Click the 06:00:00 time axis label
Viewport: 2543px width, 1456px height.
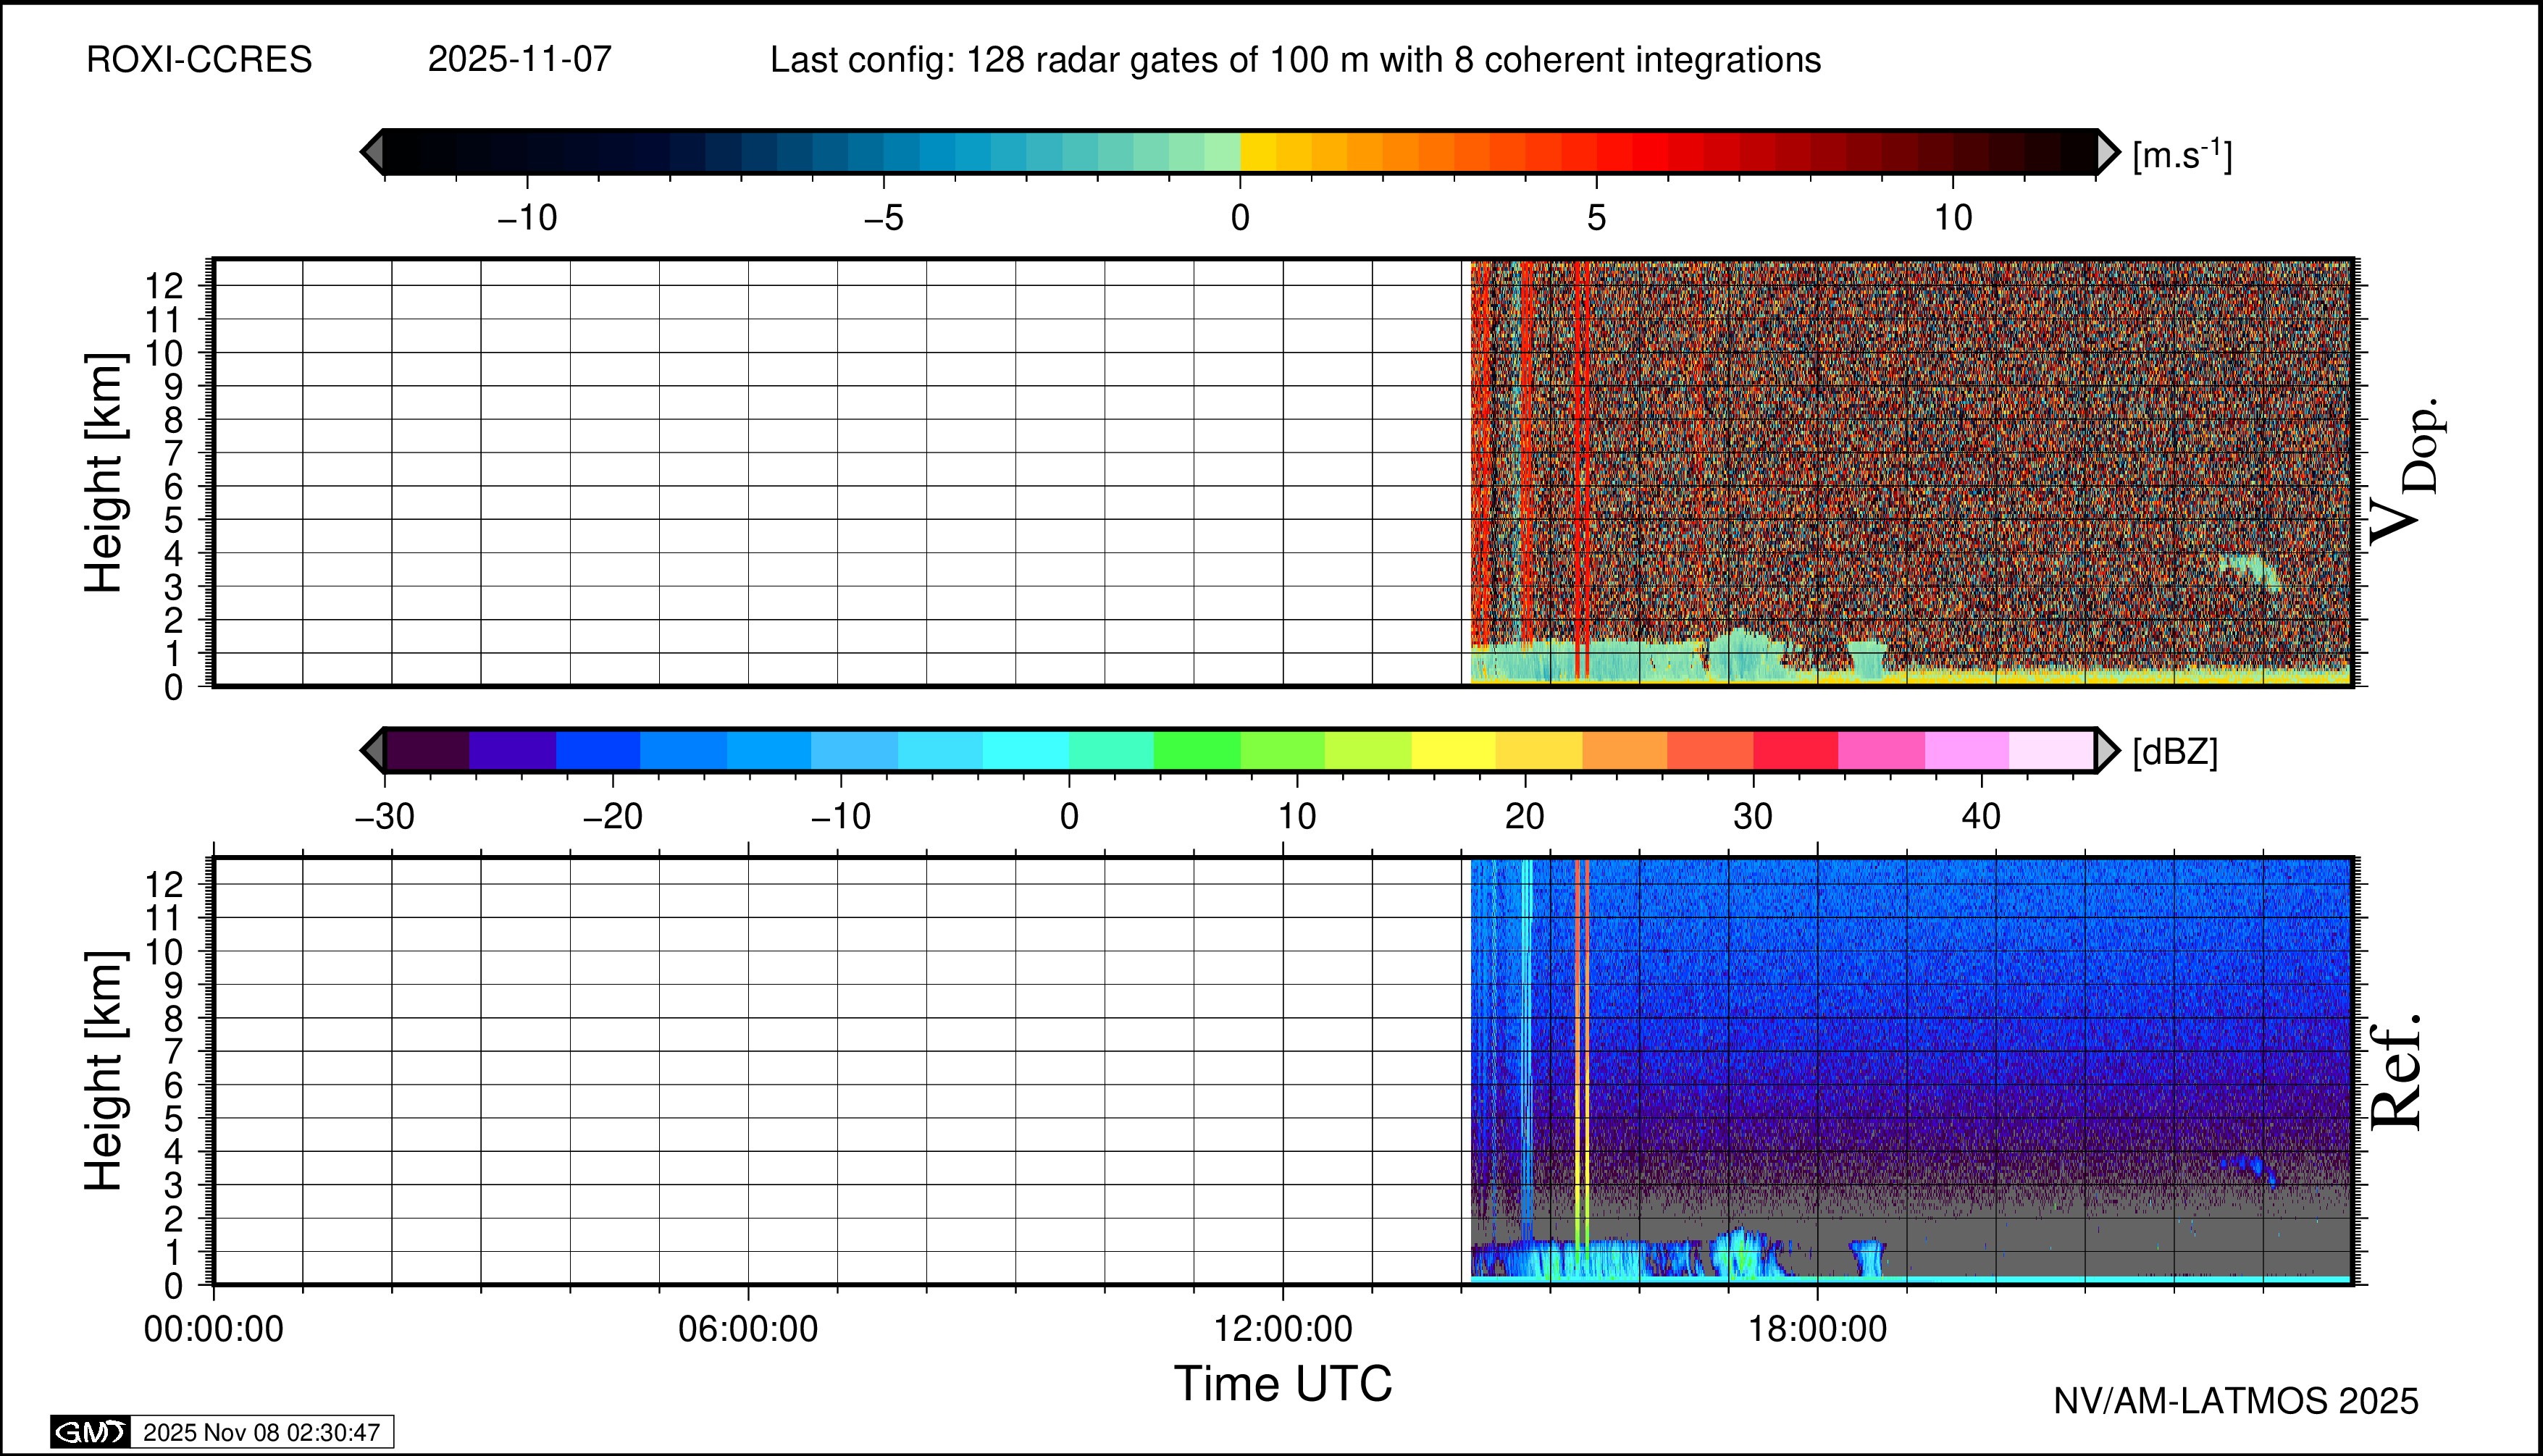point(748,1329)
